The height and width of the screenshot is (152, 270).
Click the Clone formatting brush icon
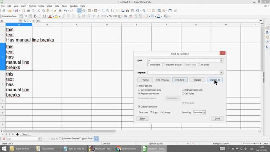point(55,11)
